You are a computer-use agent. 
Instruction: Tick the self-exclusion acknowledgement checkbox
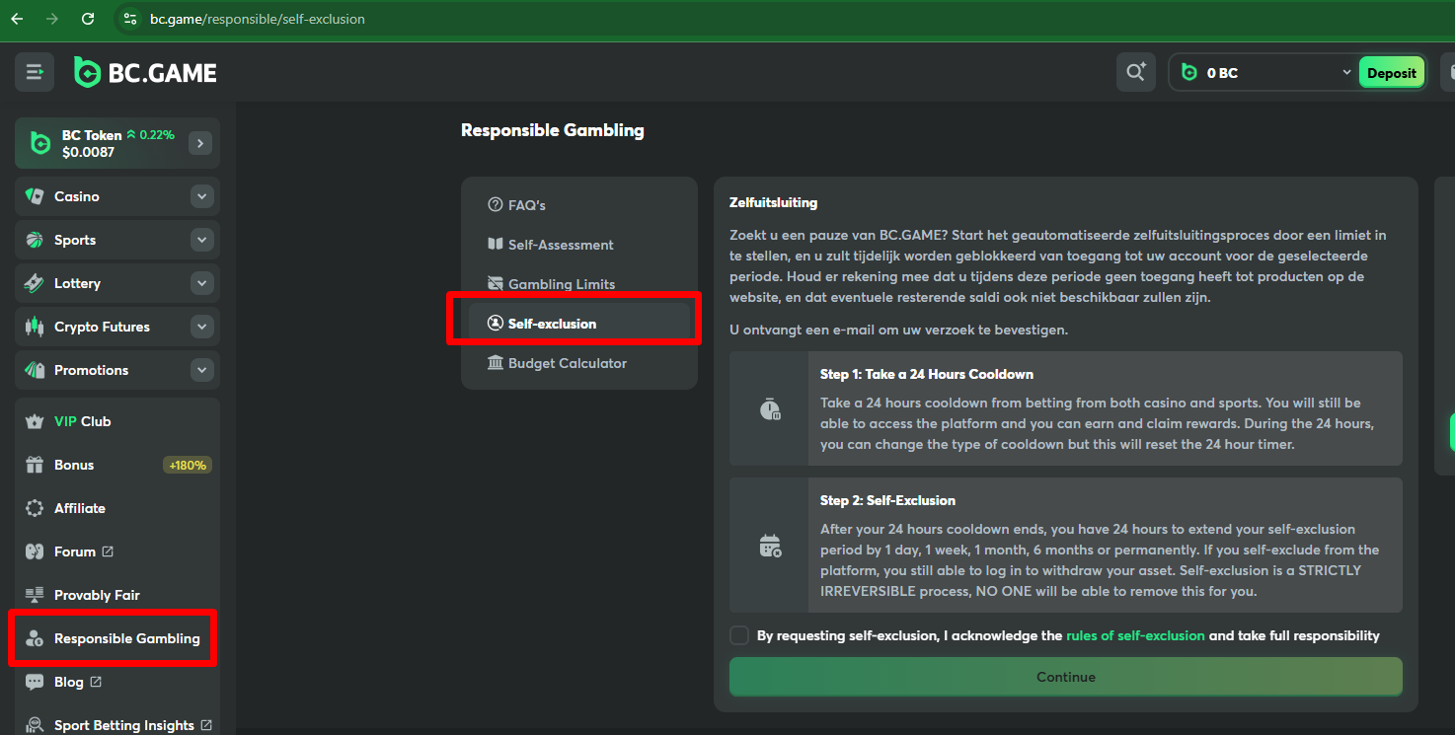739,635
